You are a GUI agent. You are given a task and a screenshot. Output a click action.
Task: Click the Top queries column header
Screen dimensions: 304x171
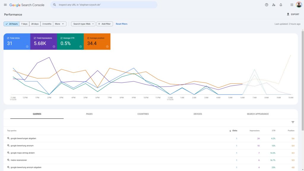pos(12,131)
